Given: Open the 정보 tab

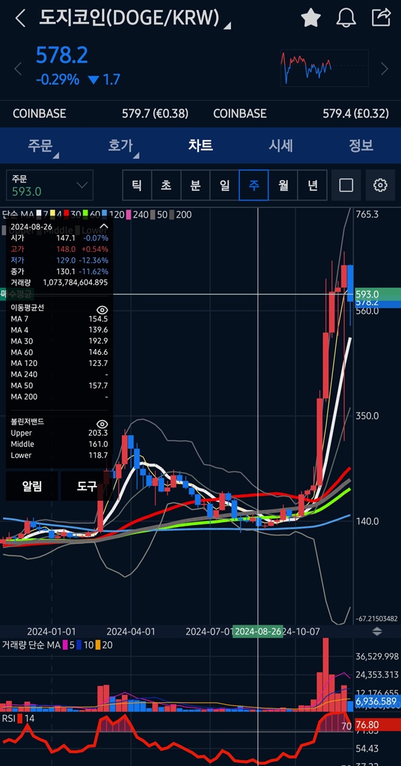Looking at the screenshot, I should coord(360,145).
